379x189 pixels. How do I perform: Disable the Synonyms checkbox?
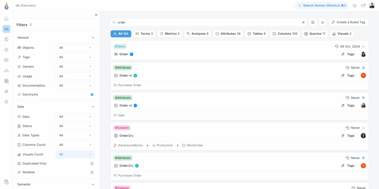coord(92,94)
